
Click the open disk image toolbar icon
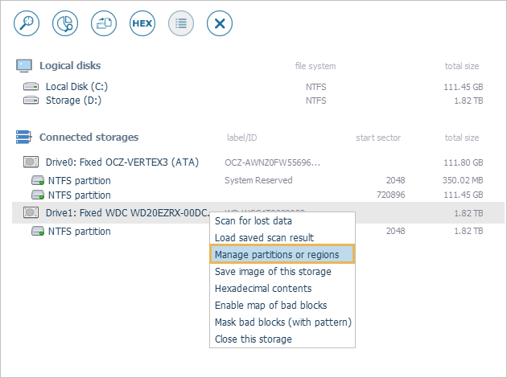[x=104, y=23]
